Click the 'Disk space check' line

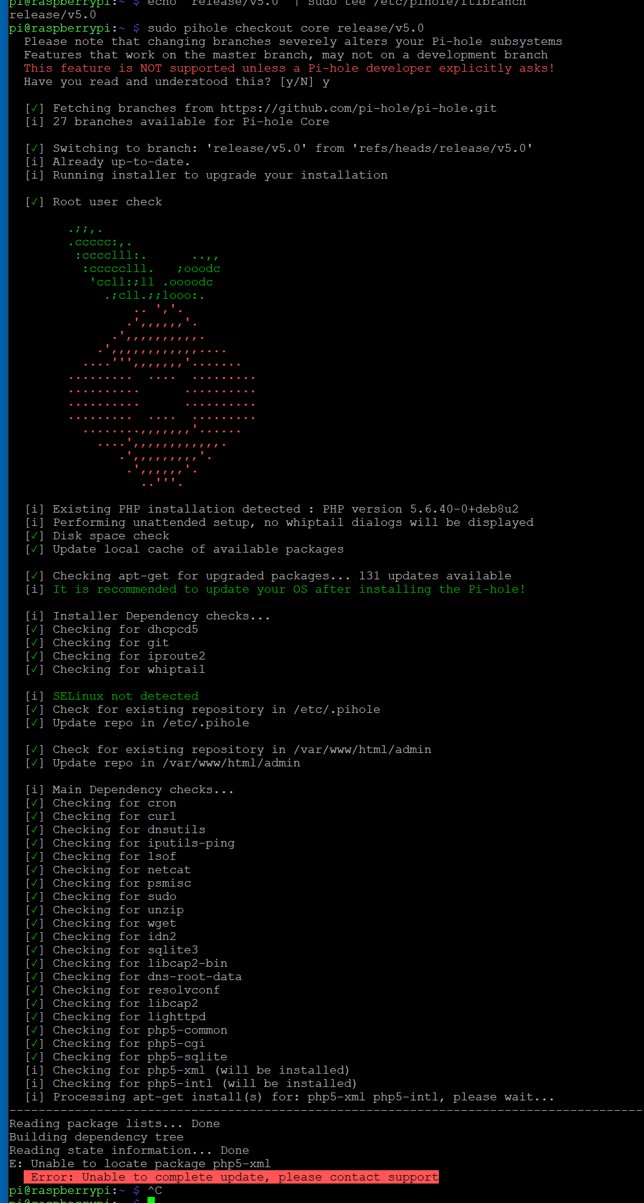[x=97, y=536]
